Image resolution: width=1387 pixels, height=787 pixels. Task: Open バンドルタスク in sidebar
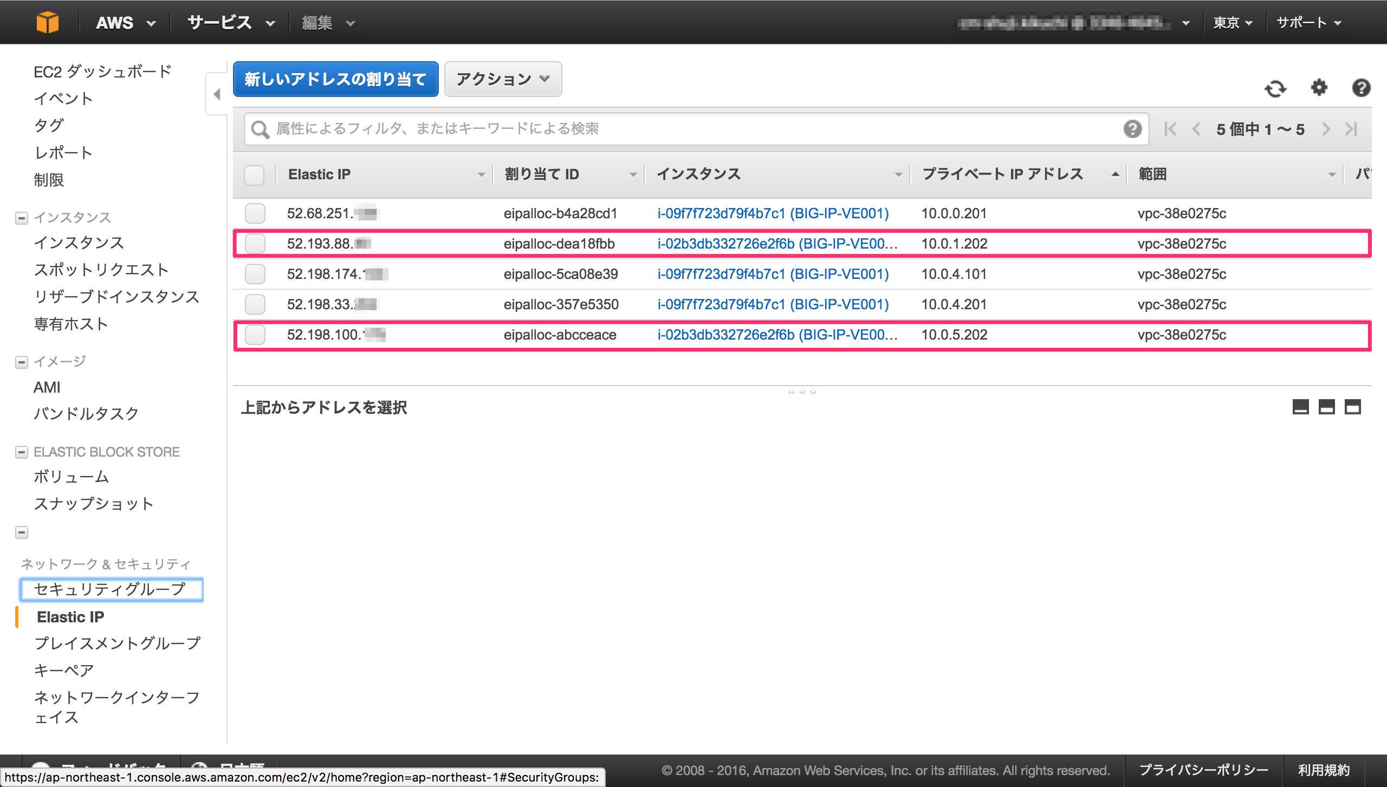point(86,414)
